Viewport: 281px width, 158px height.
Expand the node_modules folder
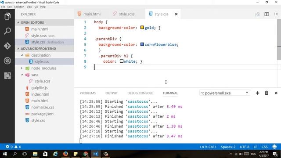22,68
